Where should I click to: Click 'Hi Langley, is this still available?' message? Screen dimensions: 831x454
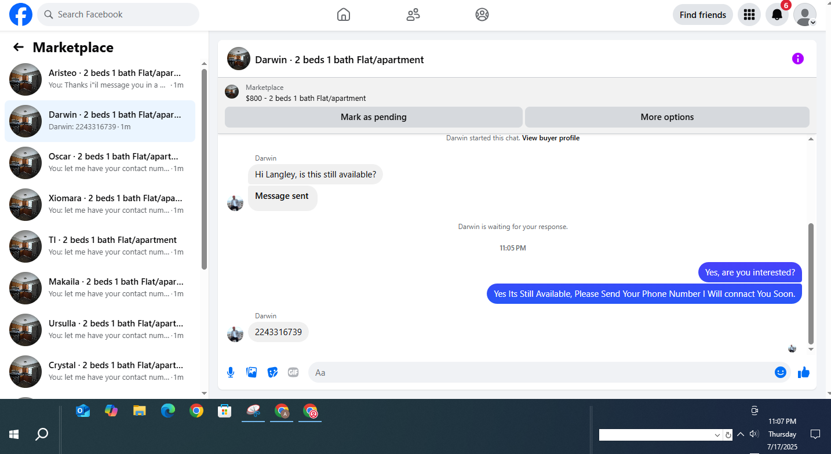(x=315, y=174)
